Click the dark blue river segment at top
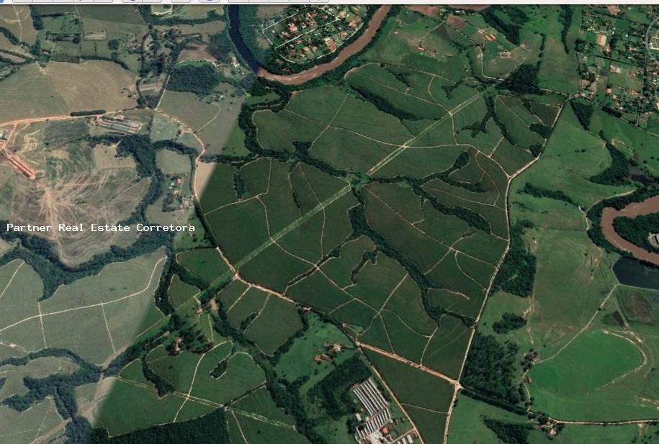 (x=243, y=38)
